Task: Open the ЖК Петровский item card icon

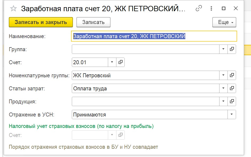Action: pos(232,75)
